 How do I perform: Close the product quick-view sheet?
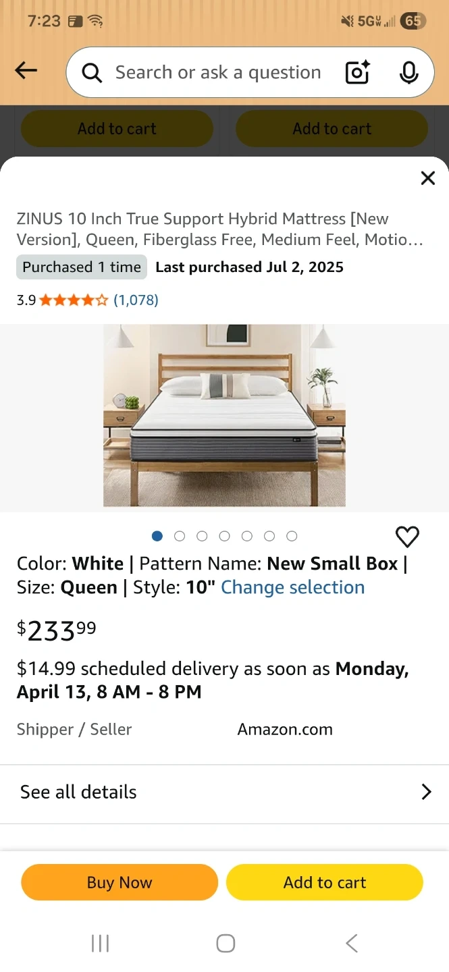pos(427,178)
